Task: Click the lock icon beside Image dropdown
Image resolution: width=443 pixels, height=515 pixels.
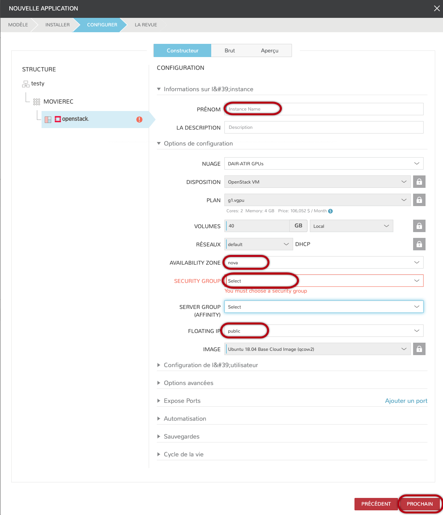Action: [x=419, y=349]
